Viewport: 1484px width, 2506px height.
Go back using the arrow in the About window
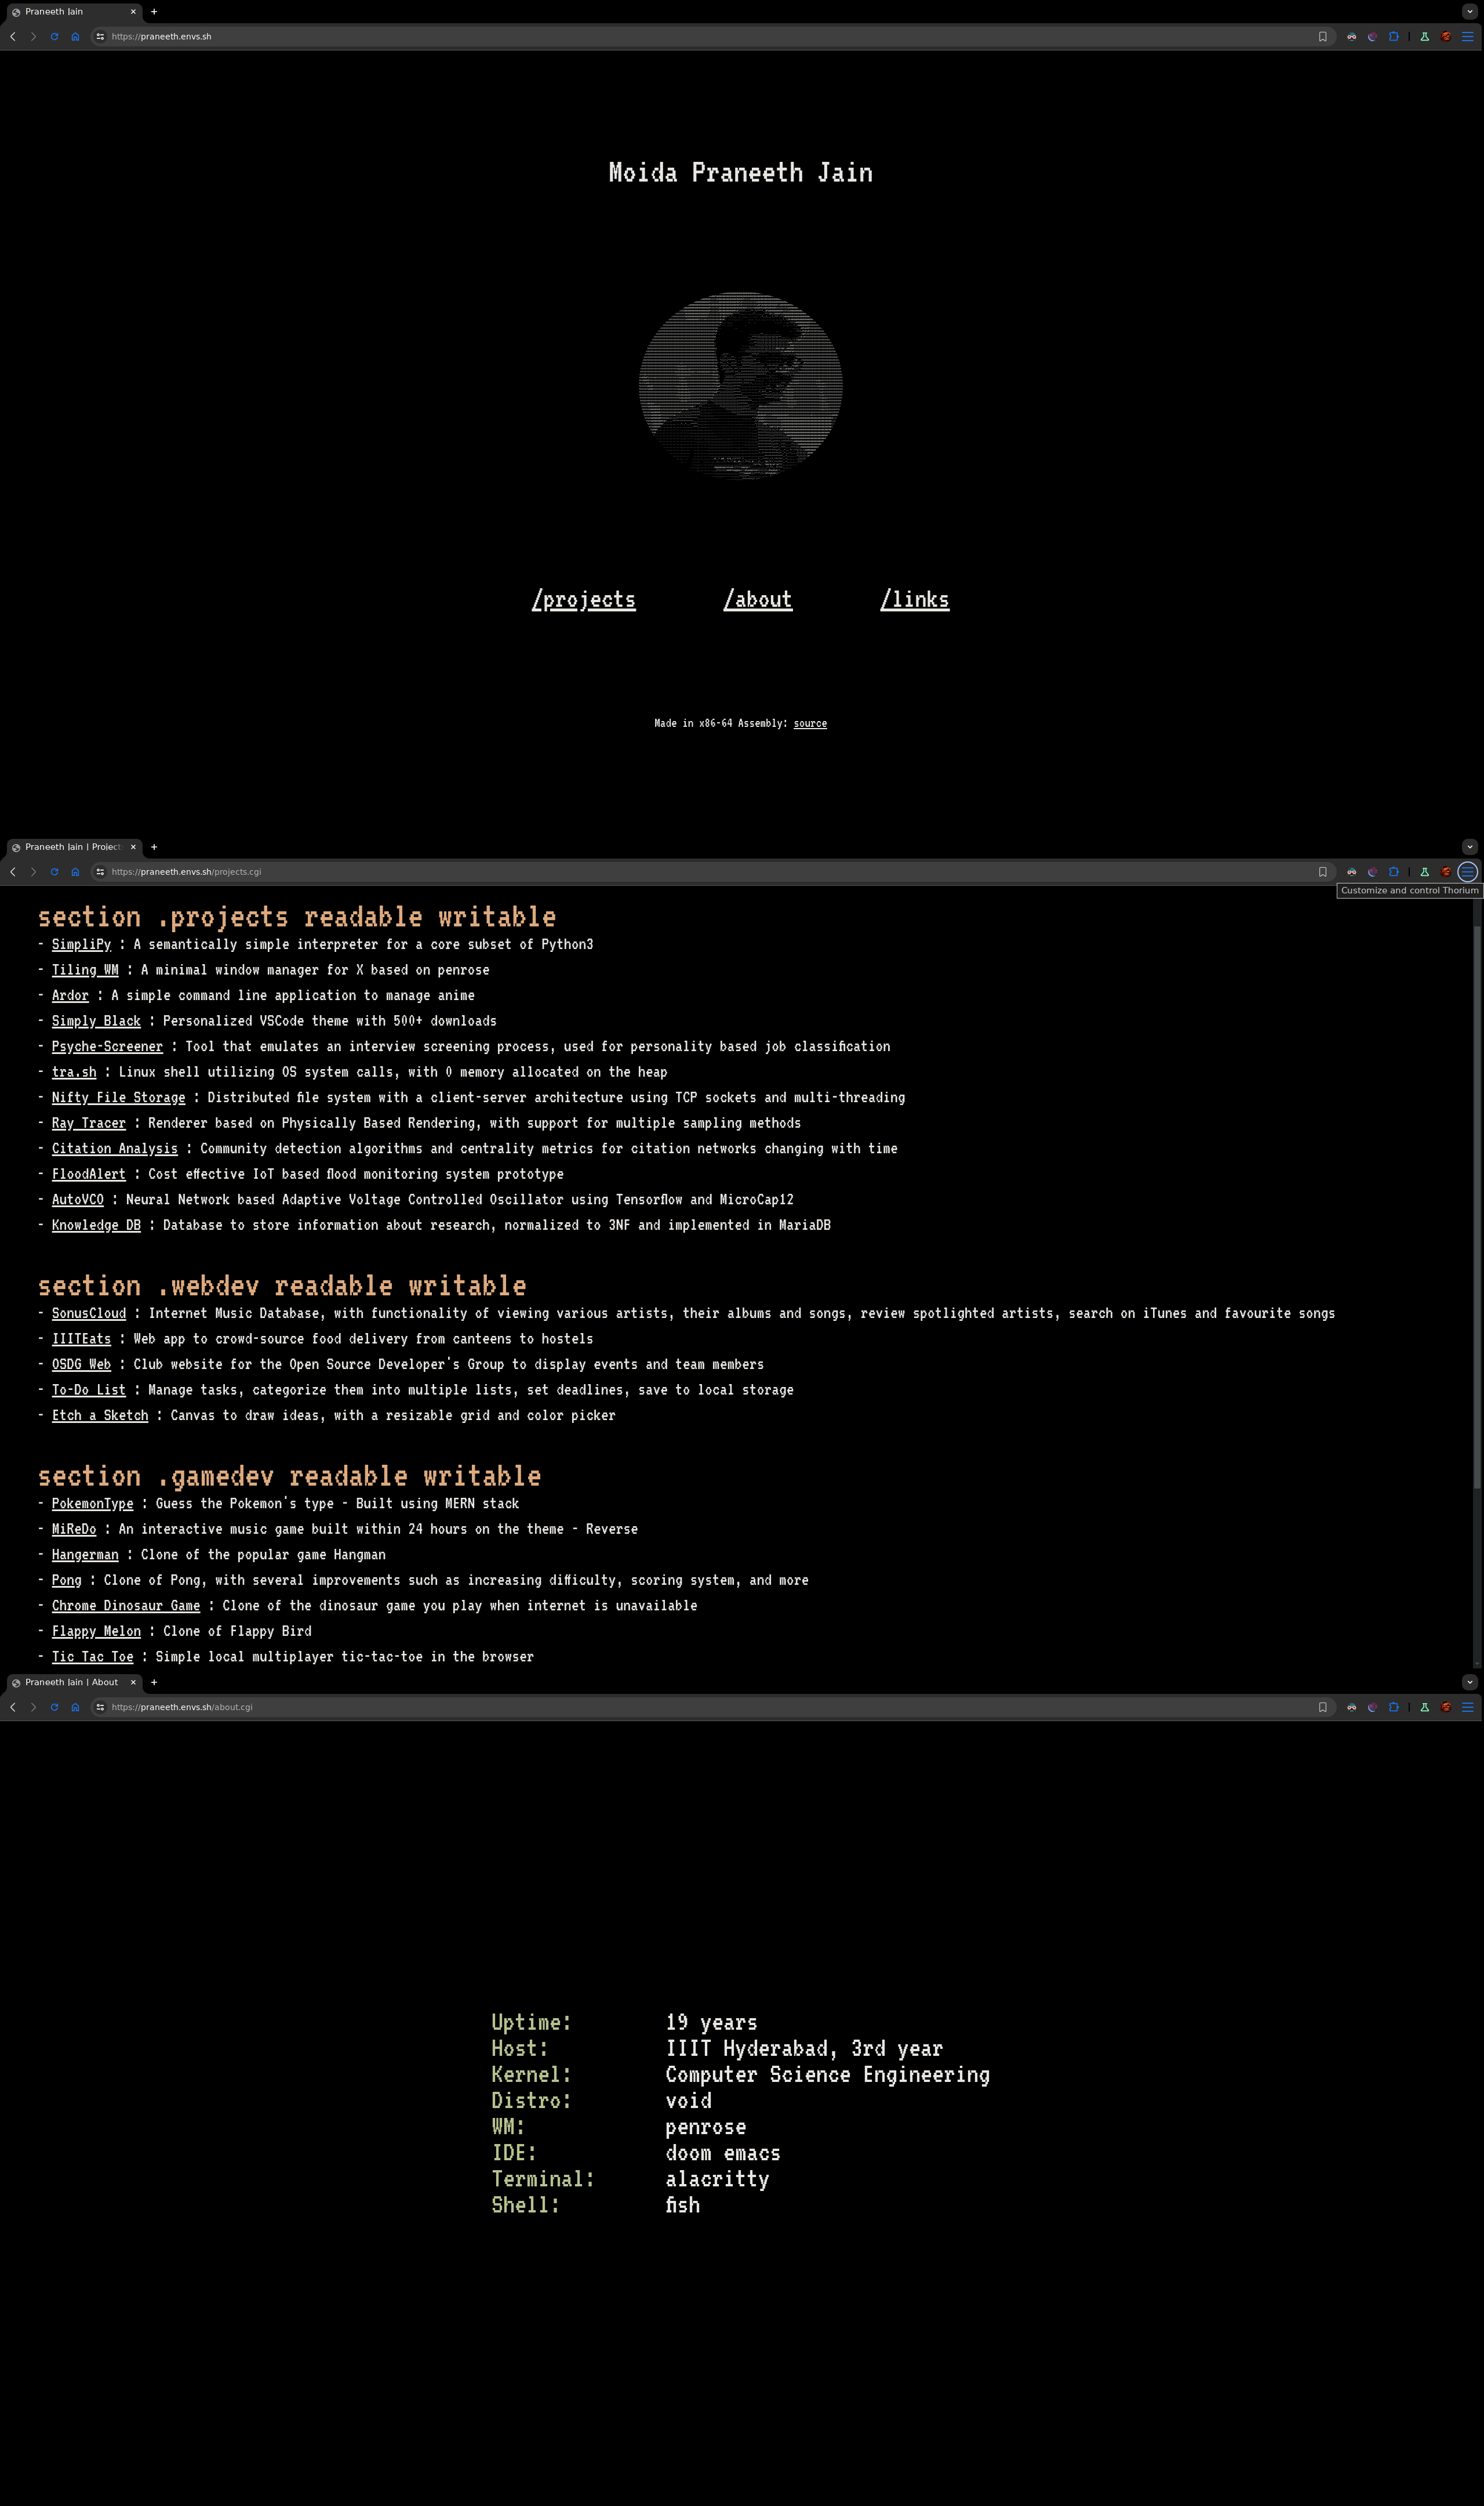(x=13, y=1707)
